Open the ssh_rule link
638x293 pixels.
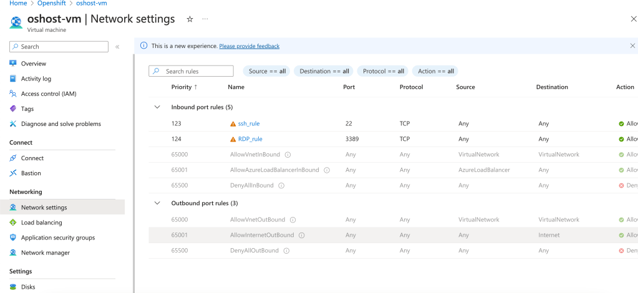coord(249,123)
